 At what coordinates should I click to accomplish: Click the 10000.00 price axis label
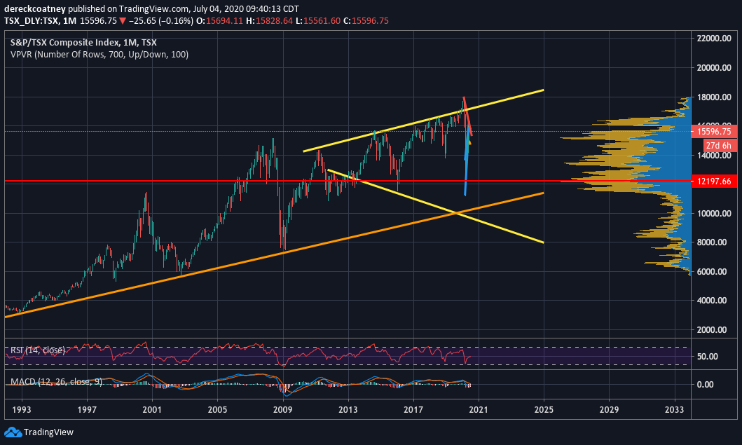(714, 214)
